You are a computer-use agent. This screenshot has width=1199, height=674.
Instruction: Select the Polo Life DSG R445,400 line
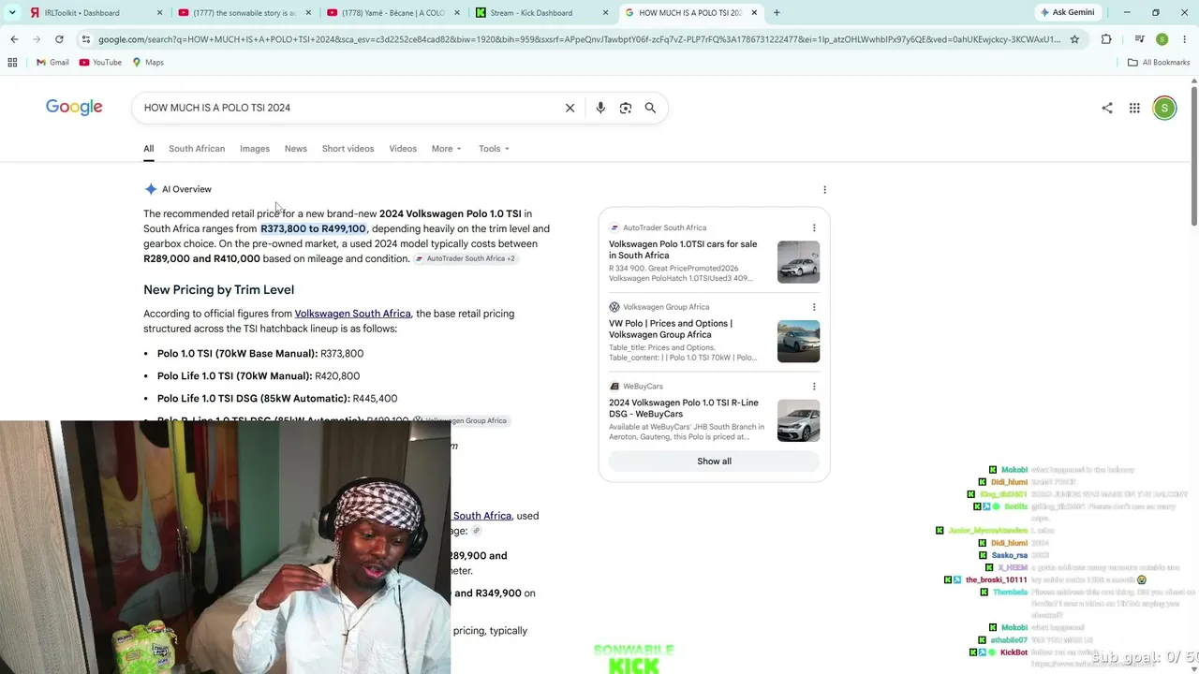click(277, 399)
